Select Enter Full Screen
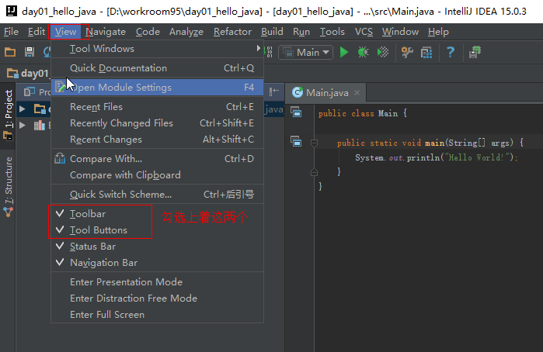The width and height of the screenshot is (543, 352). click(x=157, y=314)
